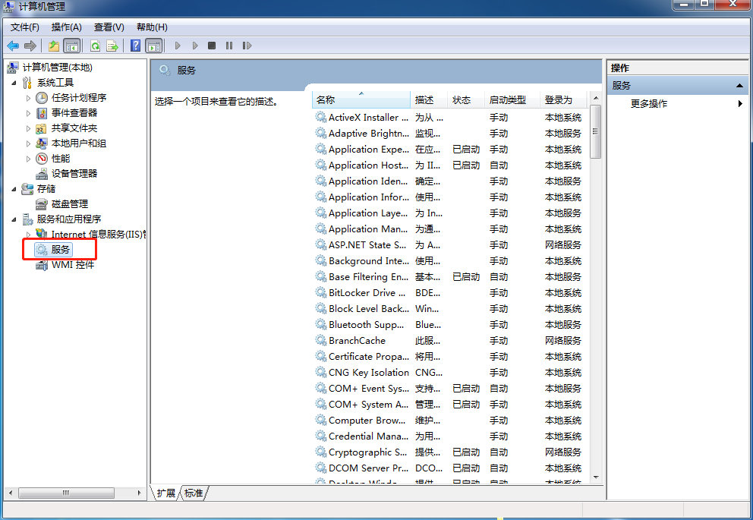Select 设备管理器 in the left tree
This screenshot has height=520, width=753.
[74, 174]
